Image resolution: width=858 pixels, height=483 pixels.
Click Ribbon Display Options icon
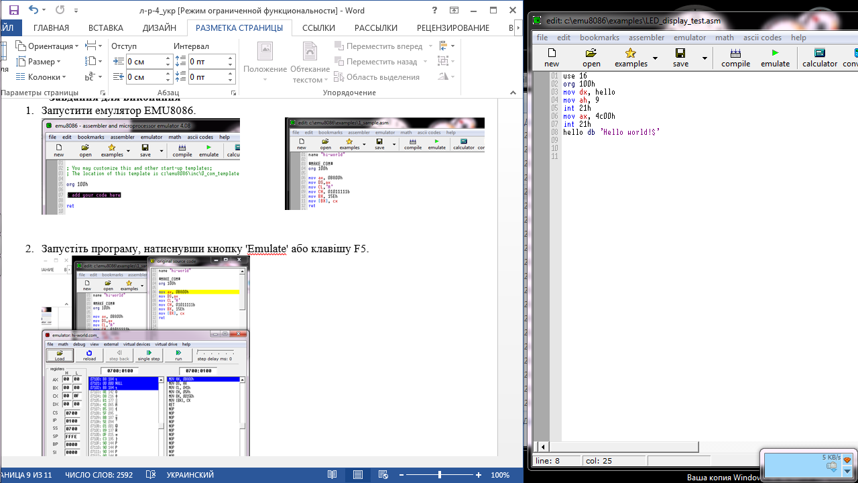click(x=454, y=10)
